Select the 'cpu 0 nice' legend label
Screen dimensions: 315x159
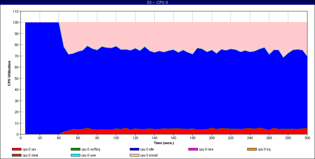point(206,149)
